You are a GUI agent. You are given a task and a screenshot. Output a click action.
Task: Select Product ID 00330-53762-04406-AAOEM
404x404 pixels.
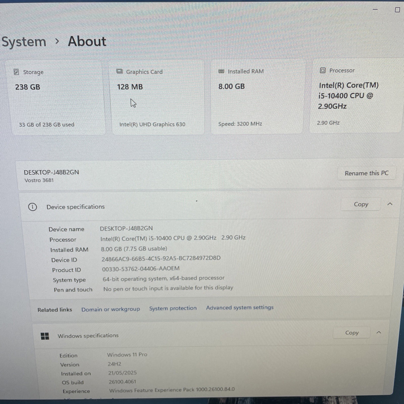(141, 269)
